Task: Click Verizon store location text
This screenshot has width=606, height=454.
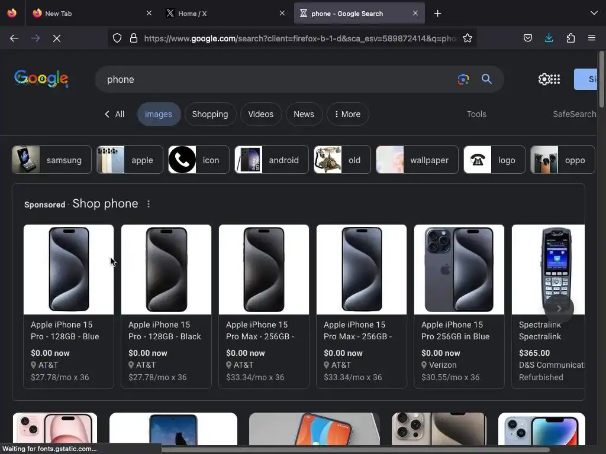Action: 443,365
